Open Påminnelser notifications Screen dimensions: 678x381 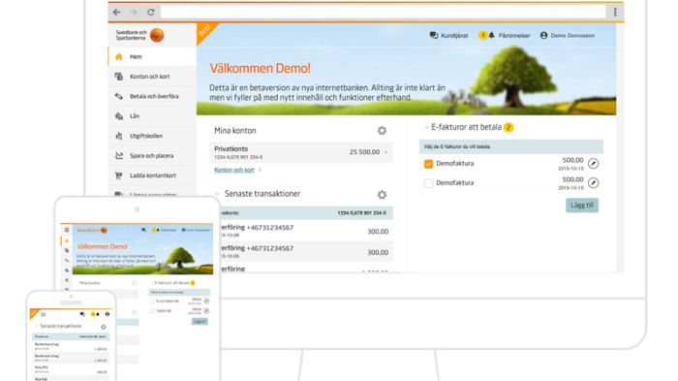click(505, 36)
